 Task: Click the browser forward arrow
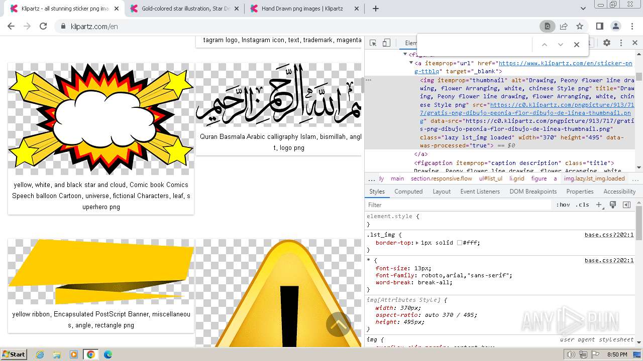tap(27, 26)
